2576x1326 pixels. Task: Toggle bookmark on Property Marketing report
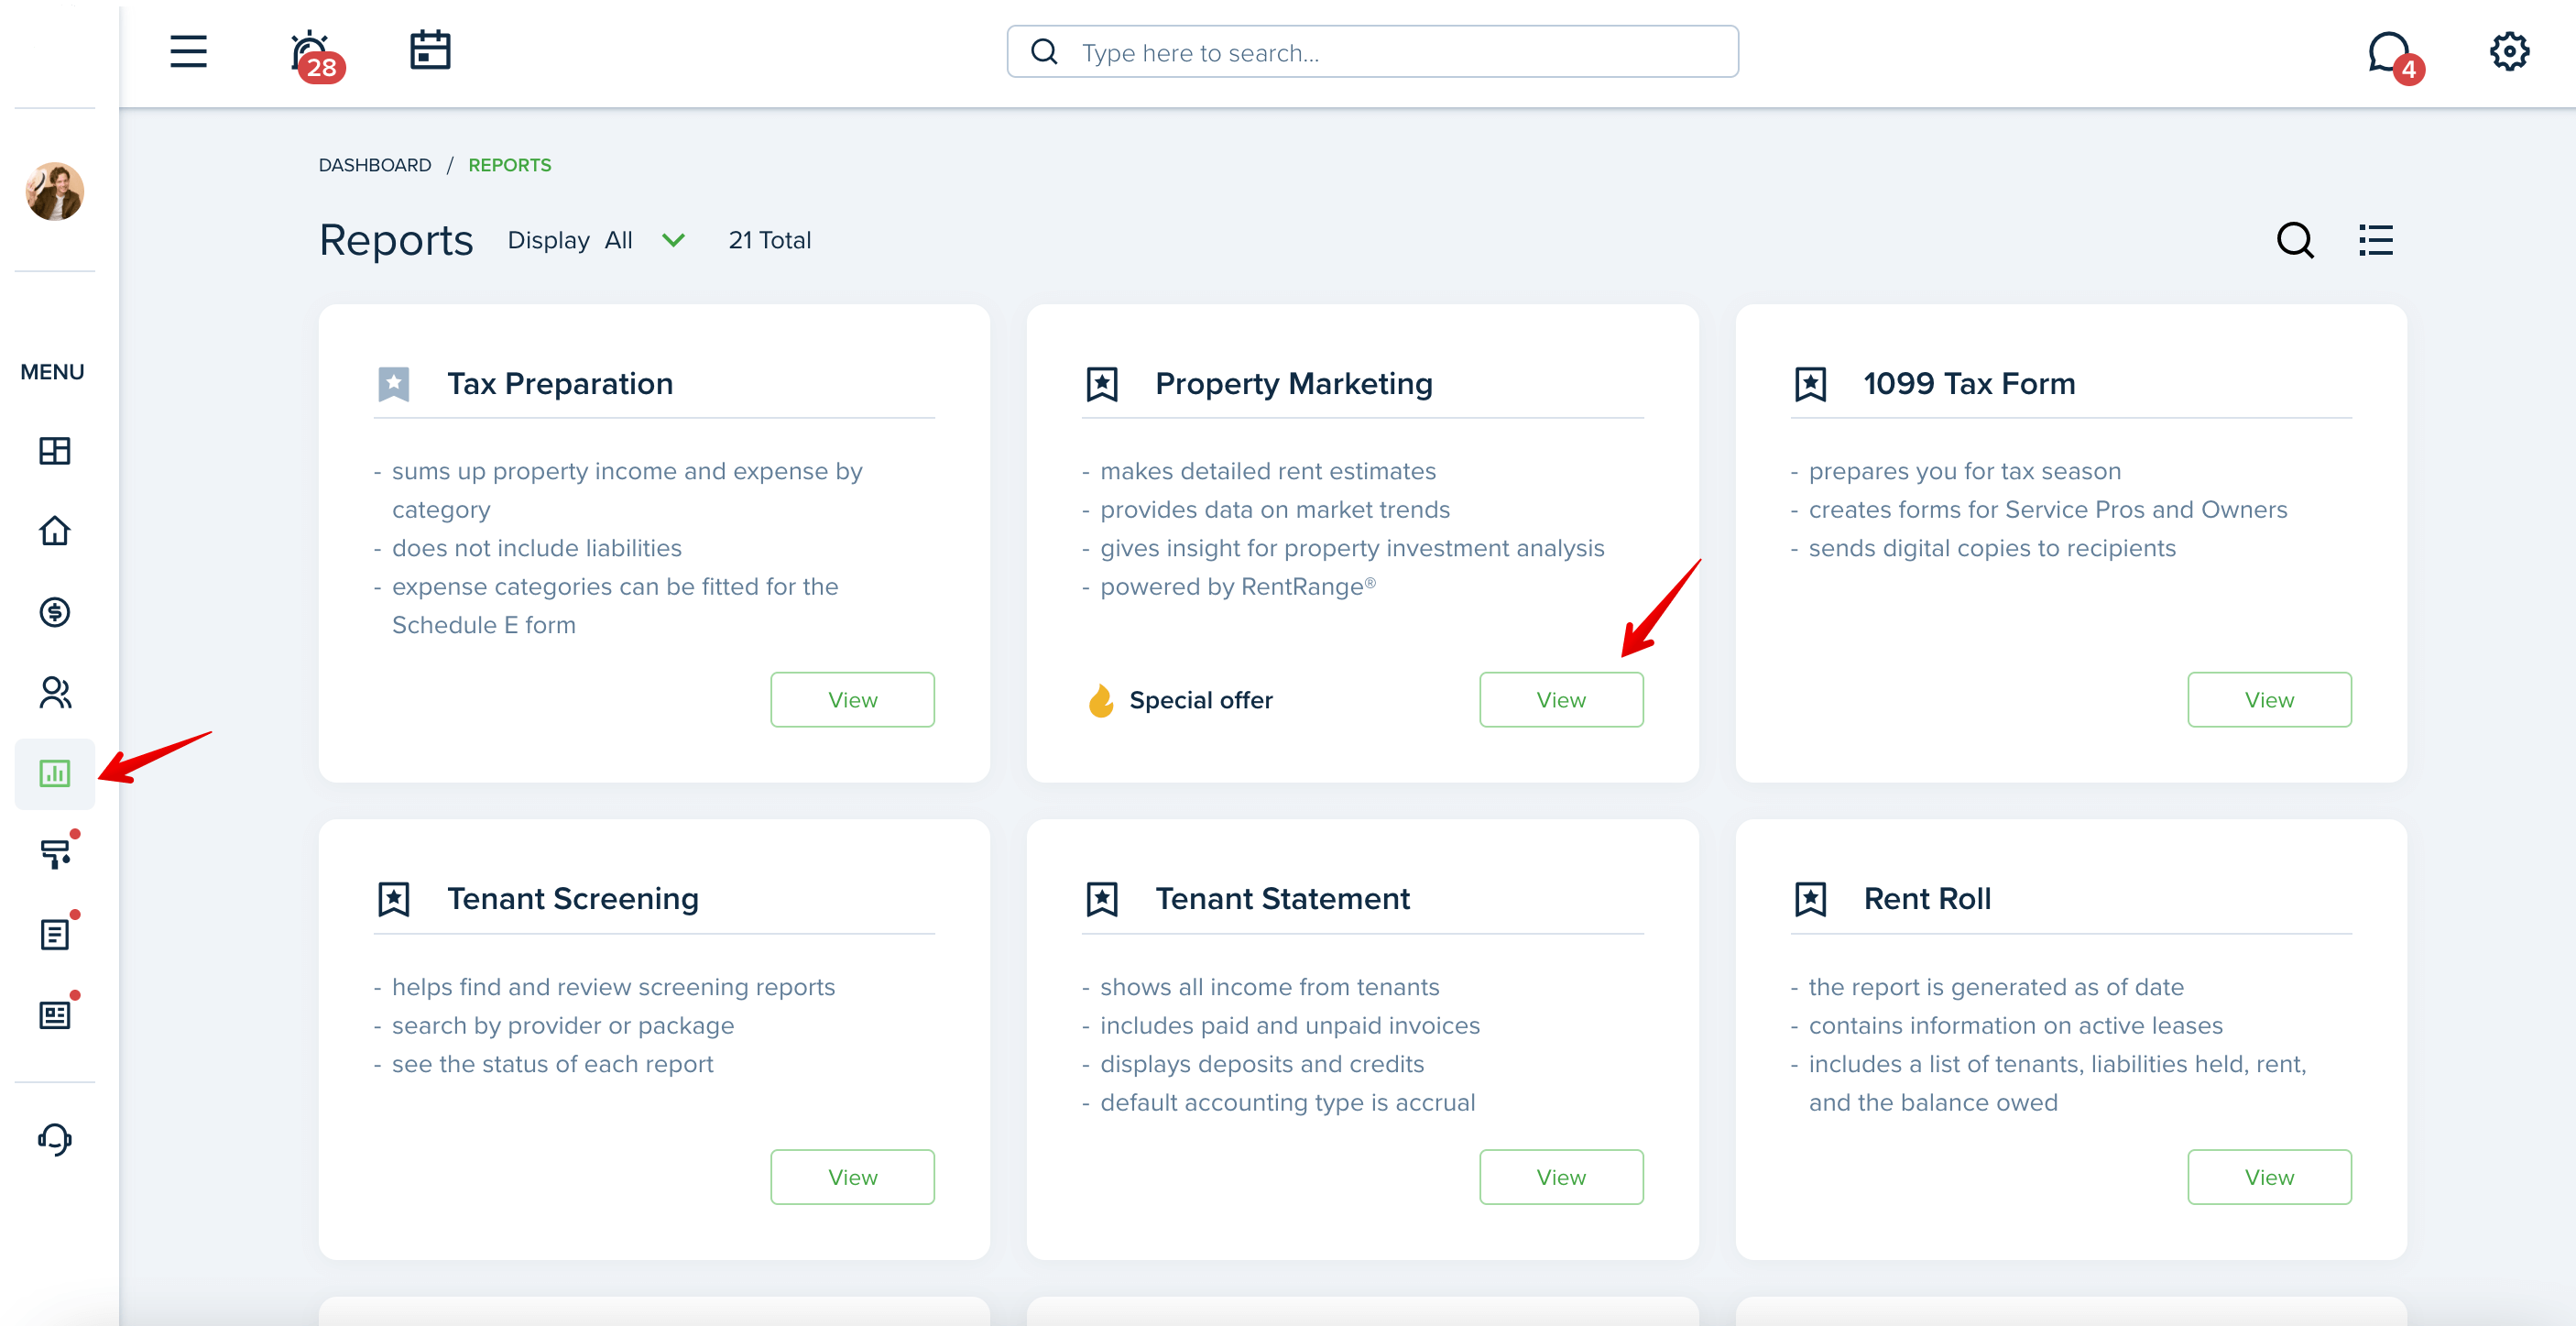click(x=1102, y=384)
